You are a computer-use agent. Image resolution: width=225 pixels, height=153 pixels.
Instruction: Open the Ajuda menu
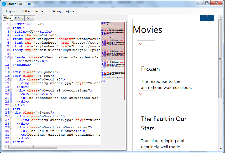70,11
